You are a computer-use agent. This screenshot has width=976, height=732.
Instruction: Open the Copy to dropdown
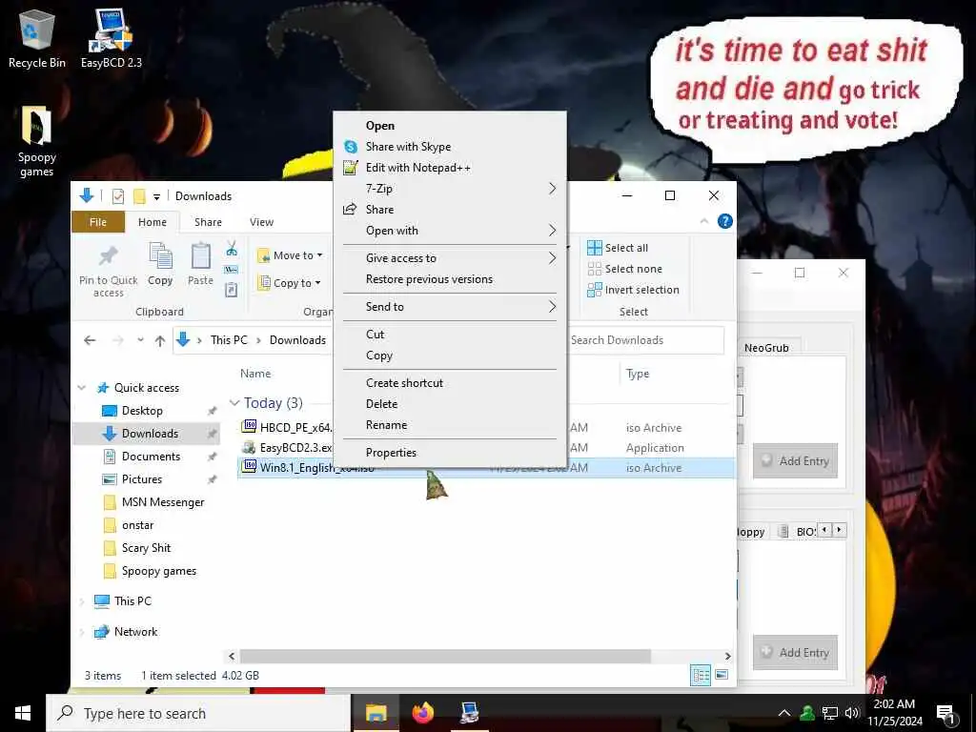[x=290, y=282]
